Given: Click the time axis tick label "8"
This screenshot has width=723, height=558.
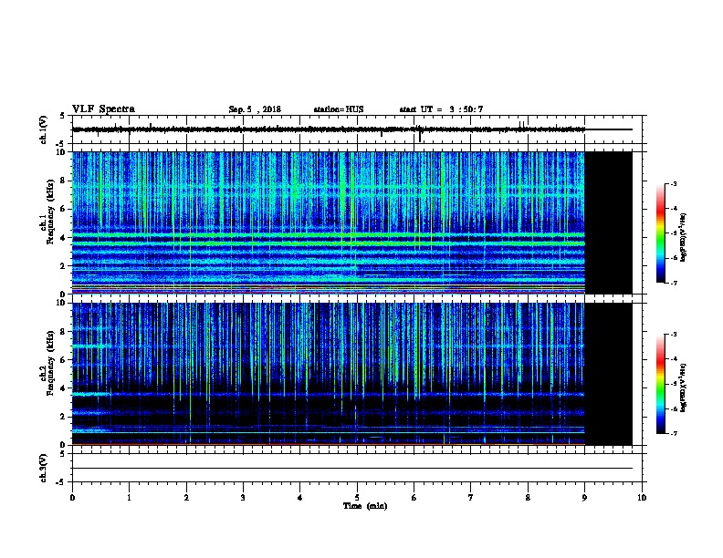Looking at the screenshot, I should (x=528, y=497).
